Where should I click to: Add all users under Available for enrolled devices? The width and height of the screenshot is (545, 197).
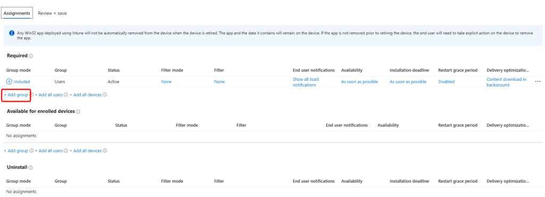coord(48,151)
